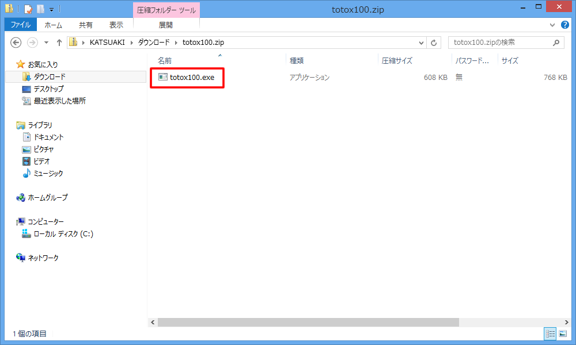The image size is (576, 345).
Task: Select コンピューター in the navigation pane
Action: click(x=46, y=222)
